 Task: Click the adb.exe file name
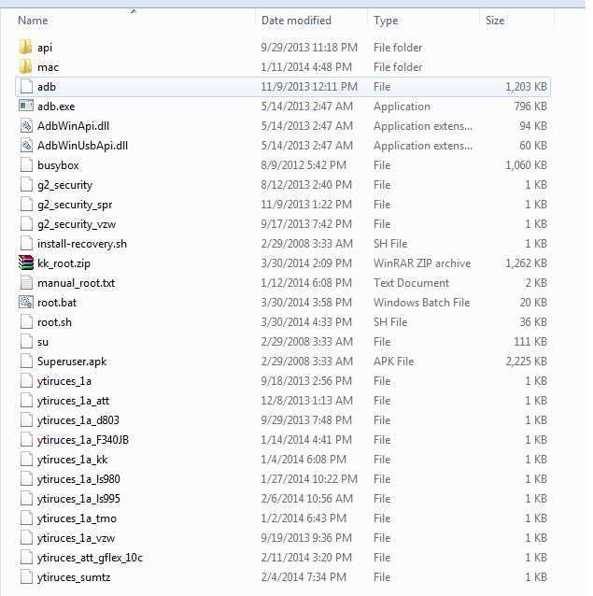click(56, 106)
